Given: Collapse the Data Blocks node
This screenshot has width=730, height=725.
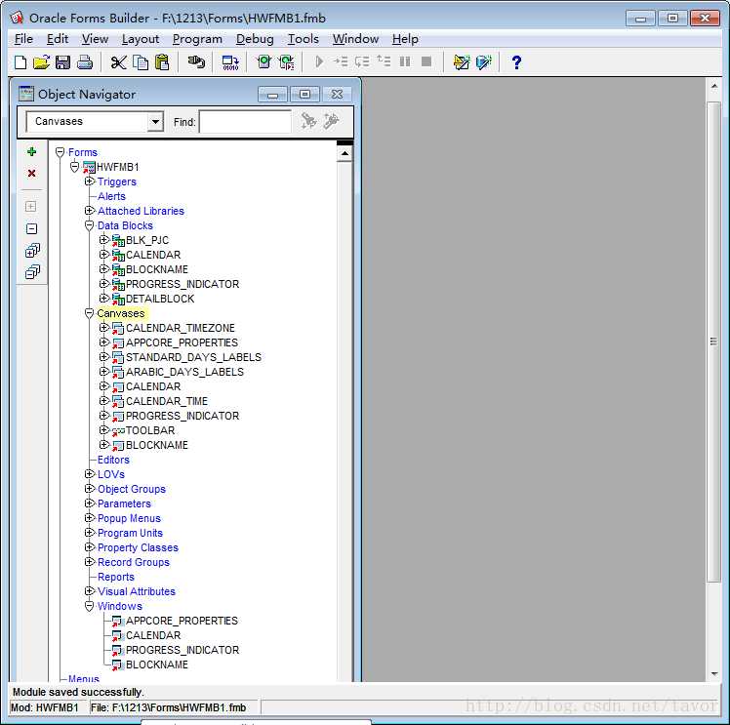Looking at the screenshot, I should coord(90,225).
